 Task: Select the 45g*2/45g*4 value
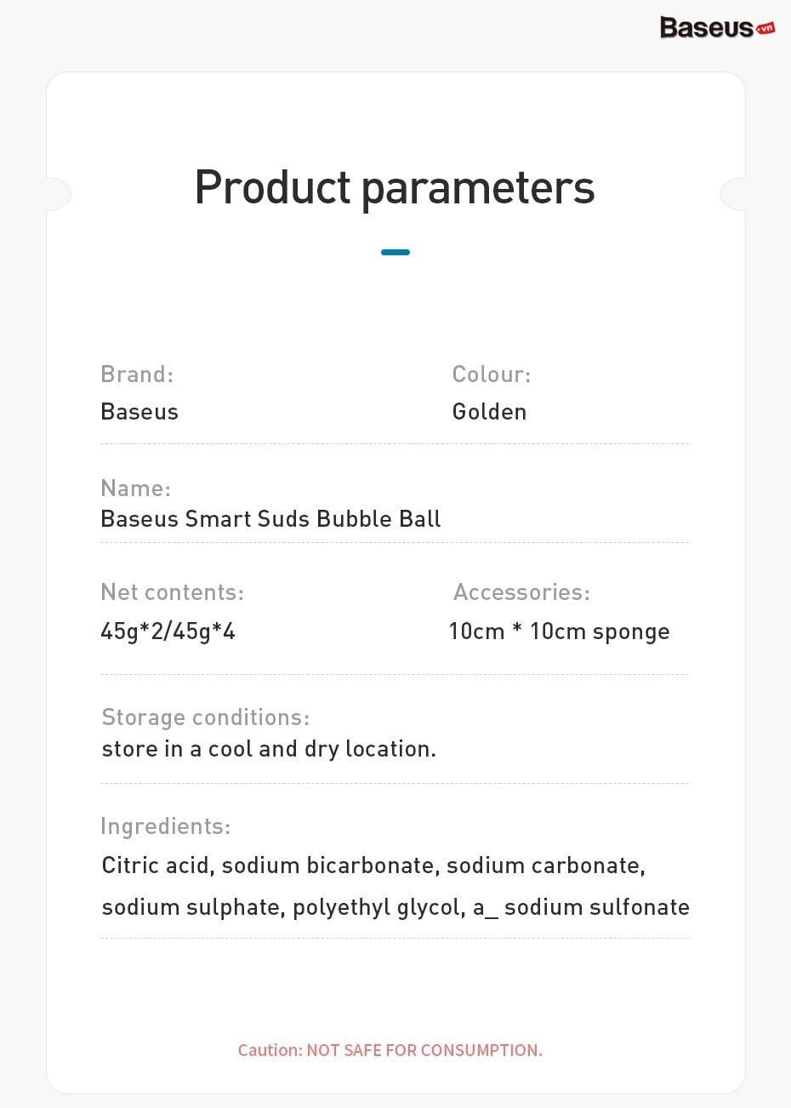coord(168,631)
